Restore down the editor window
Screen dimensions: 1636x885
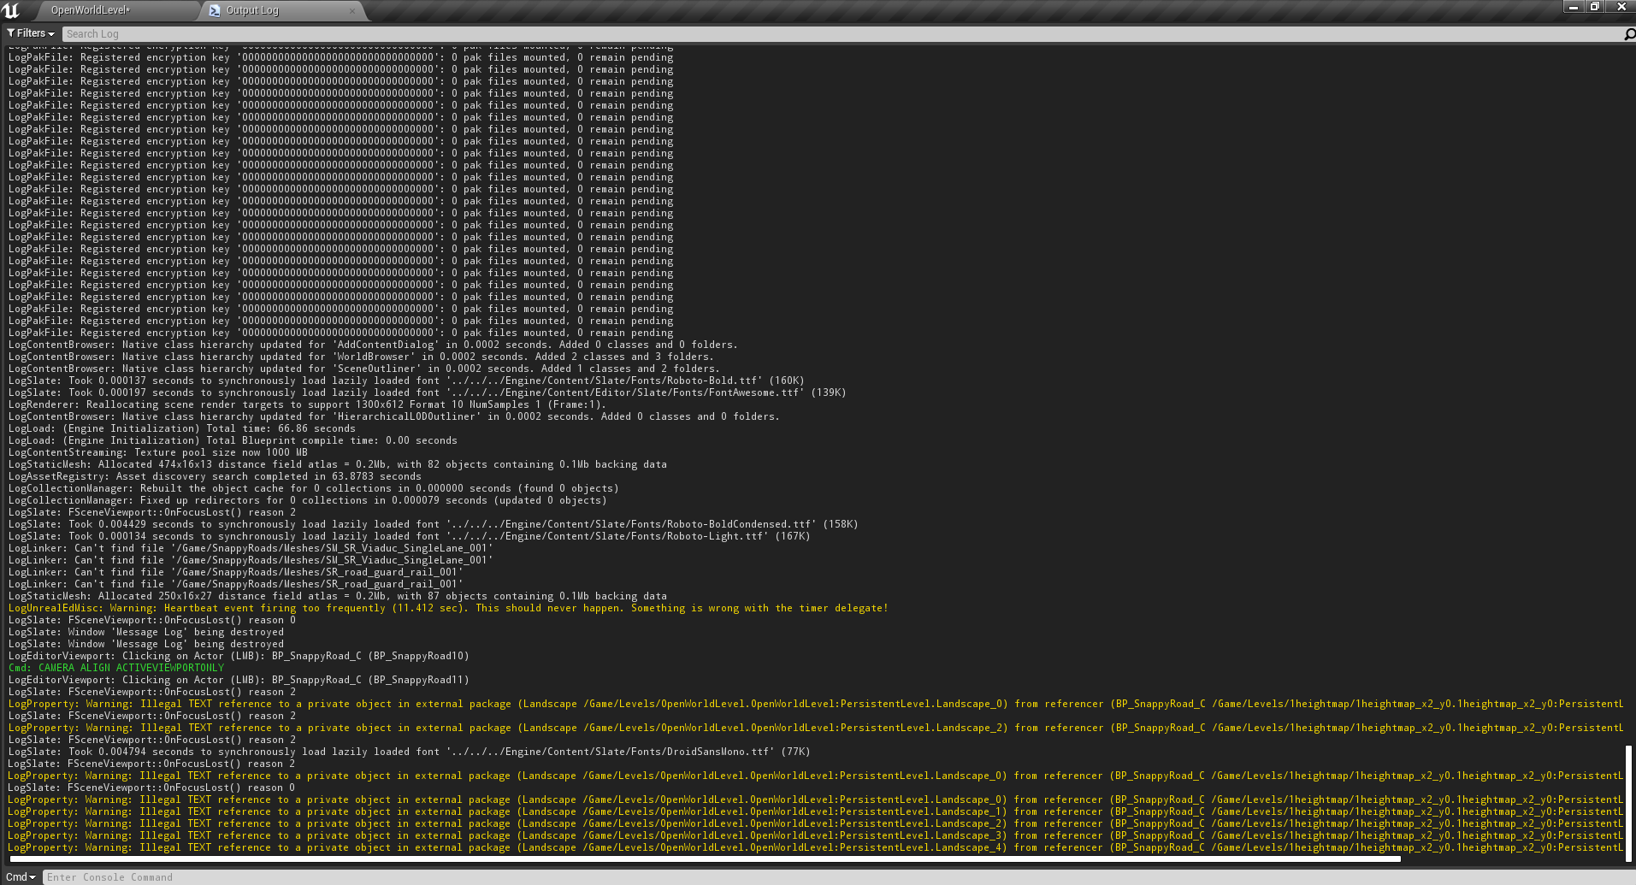1595,7
